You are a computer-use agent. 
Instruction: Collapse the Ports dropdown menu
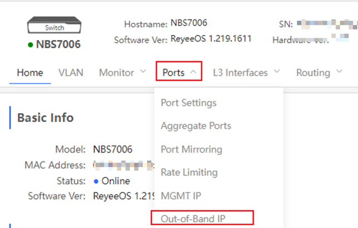178,73
